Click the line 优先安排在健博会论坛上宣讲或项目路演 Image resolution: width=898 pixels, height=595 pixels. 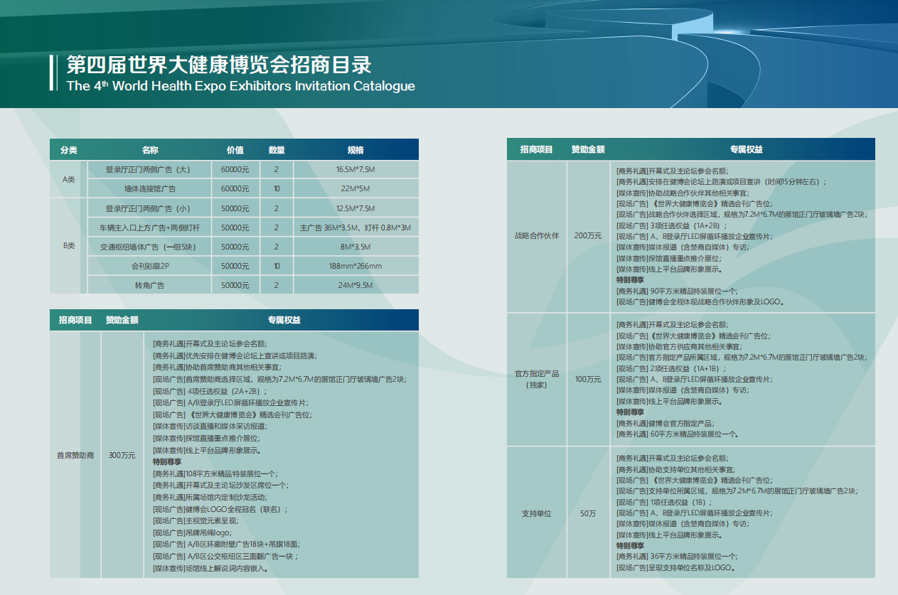pyautogui.click(x=235, y=355)
